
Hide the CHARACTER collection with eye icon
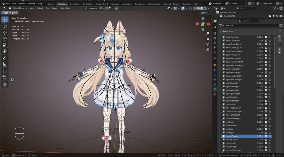(277, 16)
